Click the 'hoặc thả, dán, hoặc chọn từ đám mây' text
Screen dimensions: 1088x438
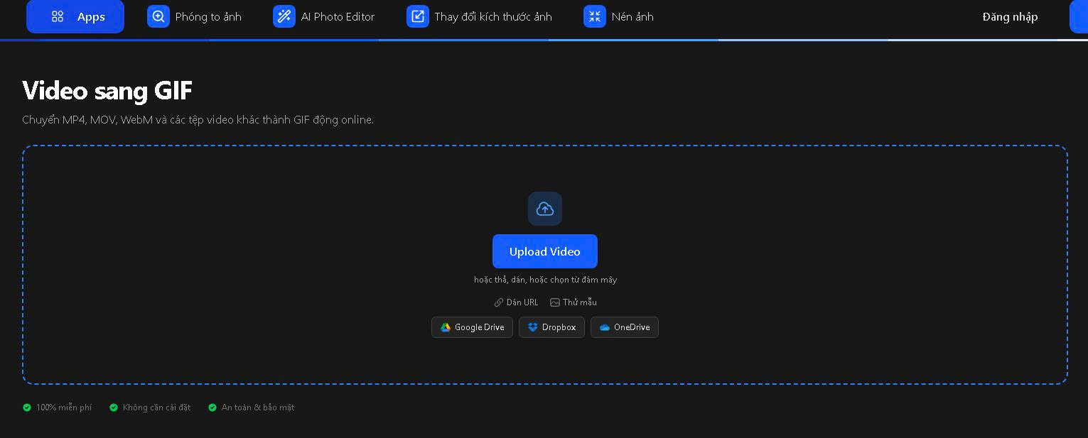545,280
